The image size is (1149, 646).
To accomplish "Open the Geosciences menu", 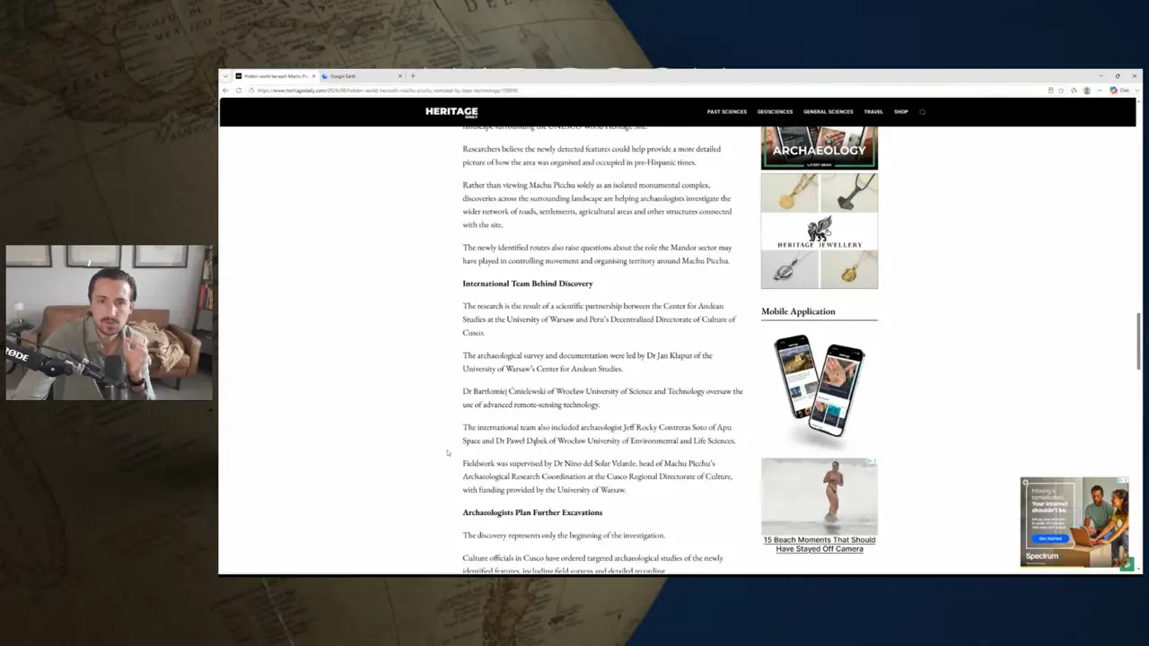I will [x=775, y=112].
